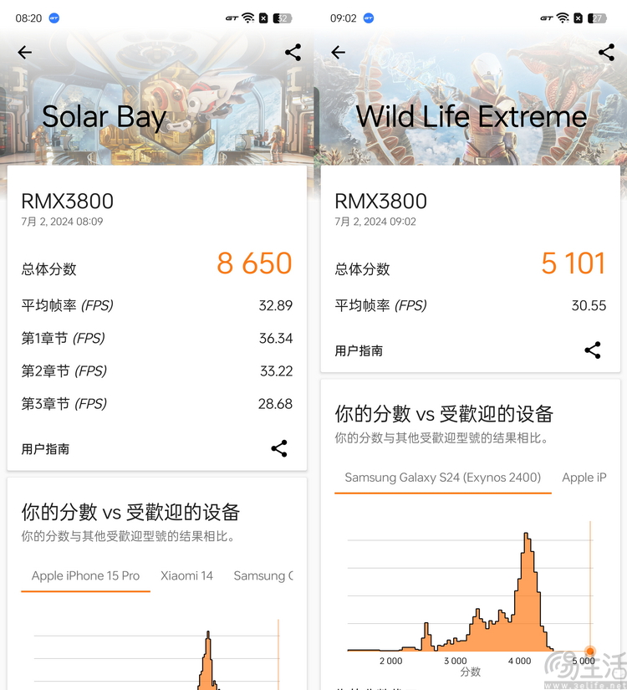
Task: Share Wild Life Extreme result from top-right icon
Action: pyautogui.click(x=606, y=53)
